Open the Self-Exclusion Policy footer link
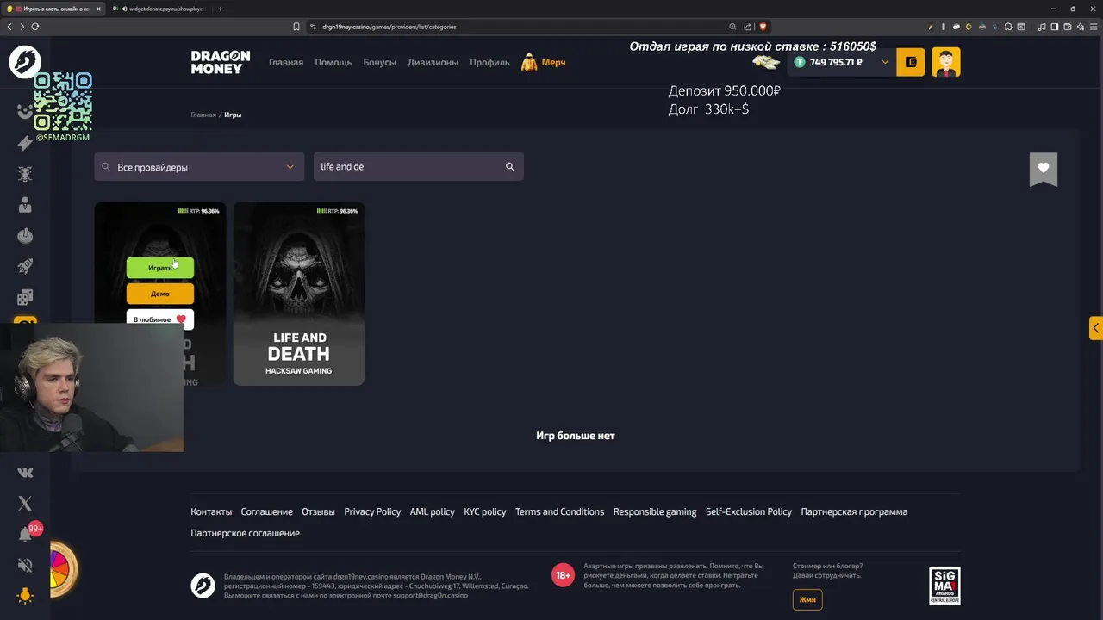 749,512
